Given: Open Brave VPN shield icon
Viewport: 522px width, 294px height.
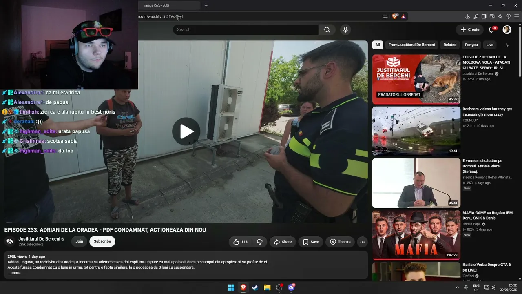Looking at the screenshot, I should click(508, 16).
